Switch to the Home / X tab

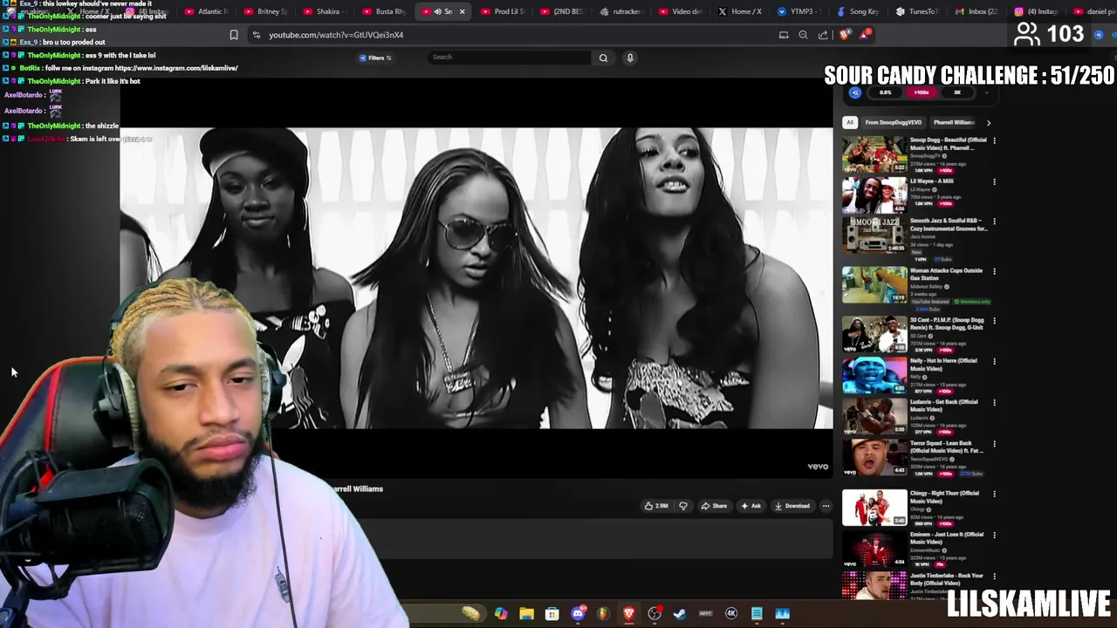pos(740,11)
